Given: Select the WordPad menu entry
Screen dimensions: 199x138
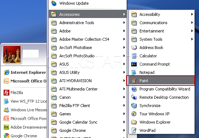Looking at the screenshot, I should coord(161,130).
